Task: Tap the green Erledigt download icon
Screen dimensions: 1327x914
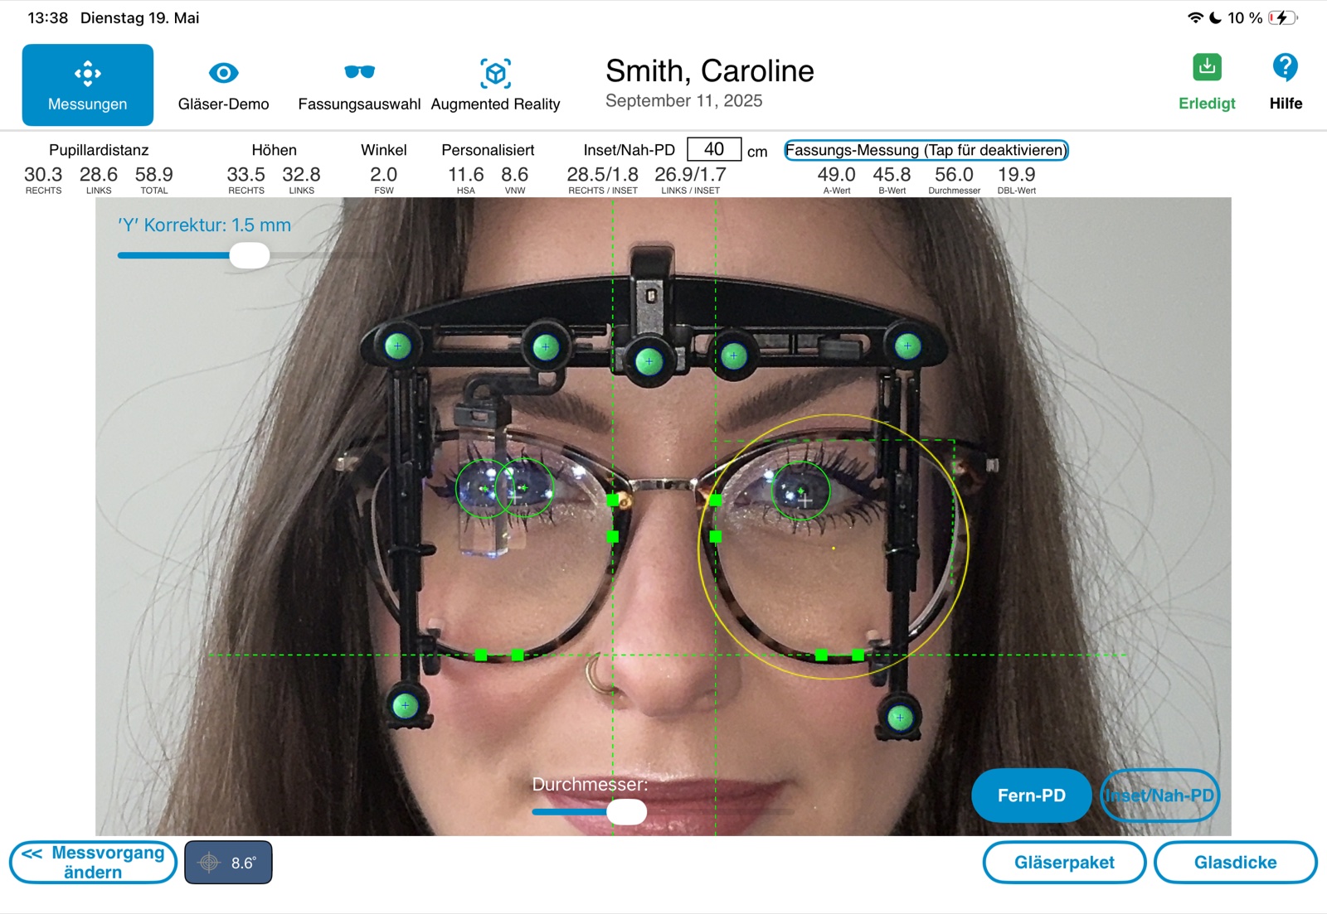Action: point(1207,67)
